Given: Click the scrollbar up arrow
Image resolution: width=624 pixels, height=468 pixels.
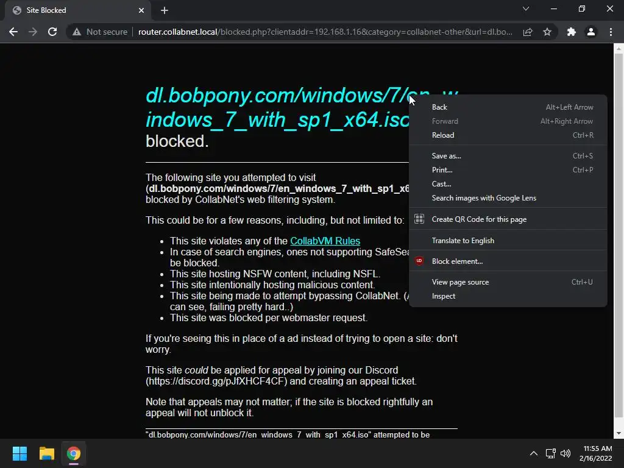Looking at the screenshot, I should point(619,49).
